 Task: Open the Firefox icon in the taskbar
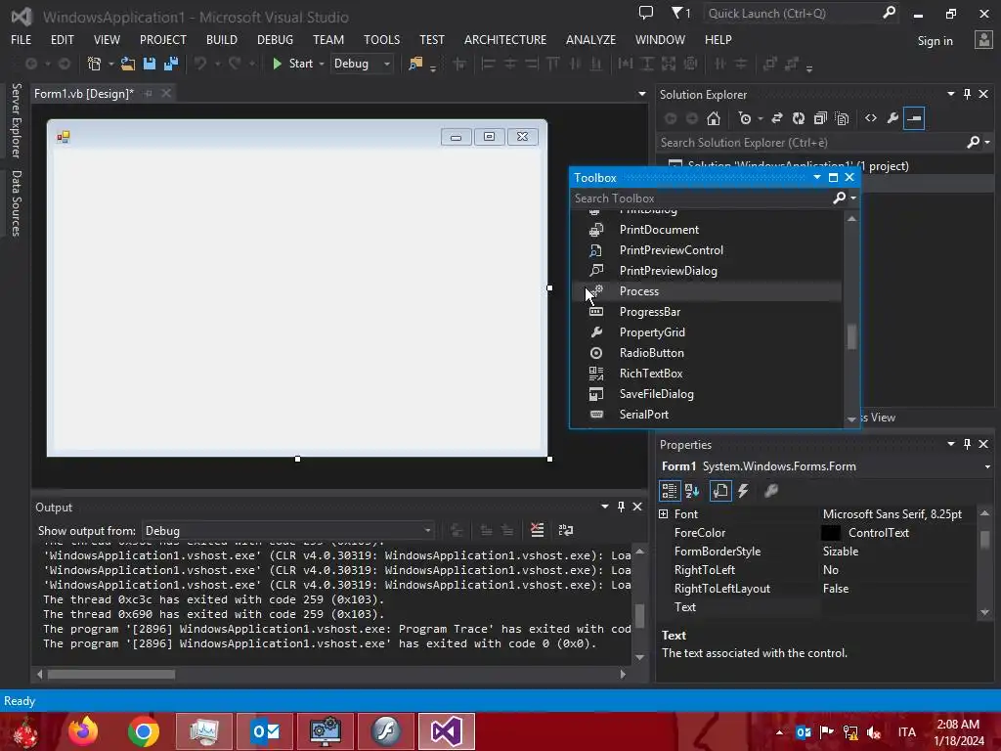84,731
